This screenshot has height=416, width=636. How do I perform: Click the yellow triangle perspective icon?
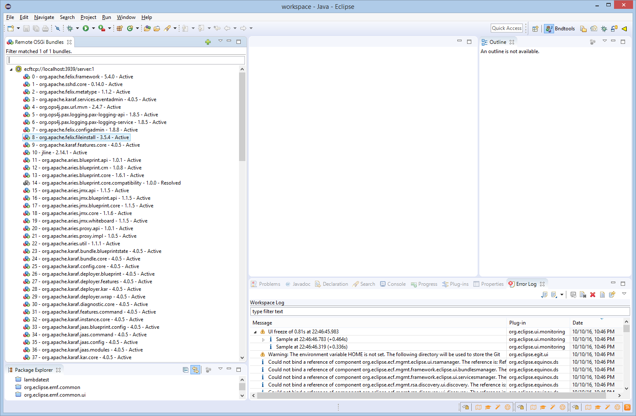(624, 29)
